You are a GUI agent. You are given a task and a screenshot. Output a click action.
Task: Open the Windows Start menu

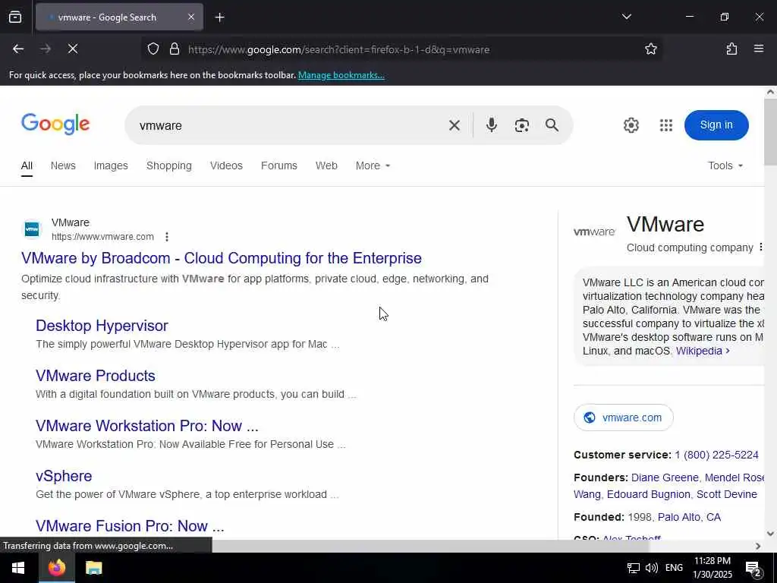18,568
